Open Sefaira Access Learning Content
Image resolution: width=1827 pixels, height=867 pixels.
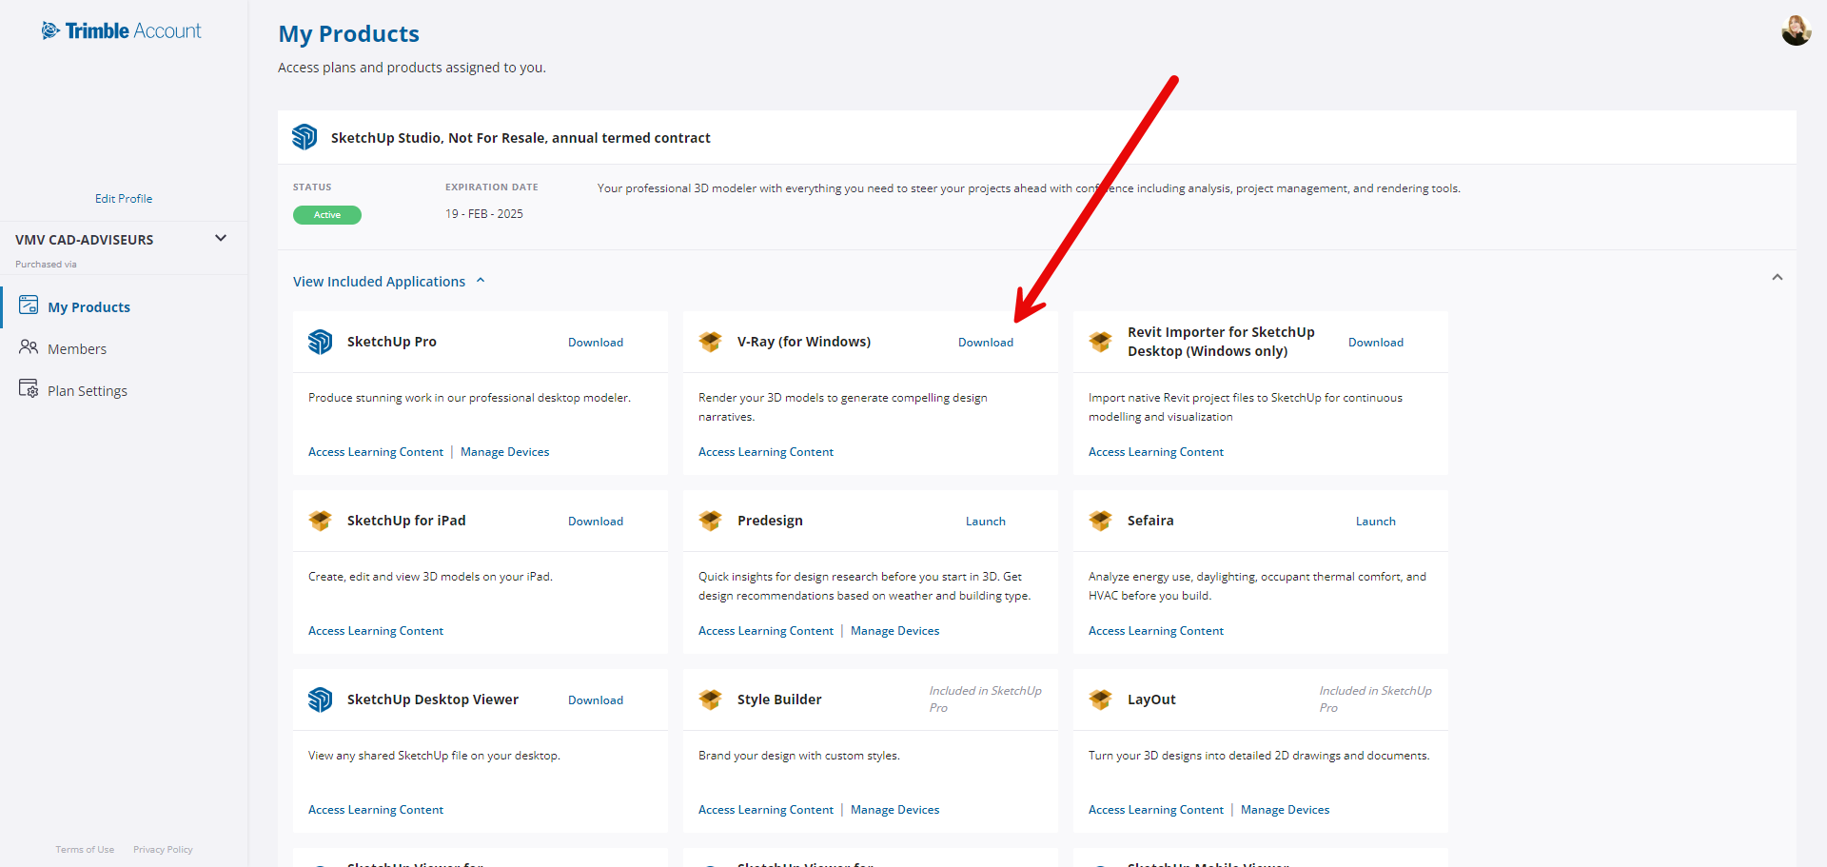1156,631
